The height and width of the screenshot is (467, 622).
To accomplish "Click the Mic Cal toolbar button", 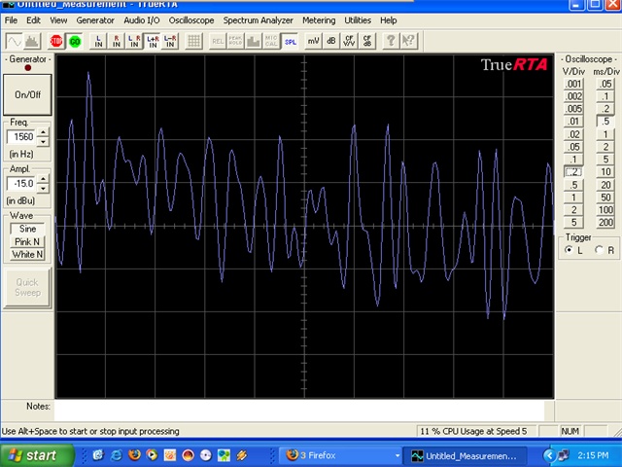I will point(271,41).
